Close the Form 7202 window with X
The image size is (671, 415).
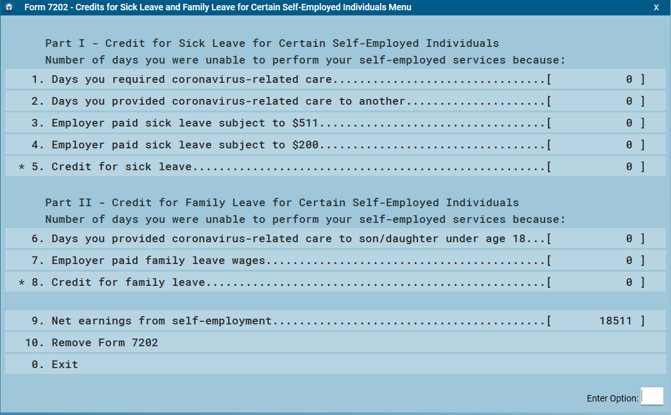click(x=656, y=8)
